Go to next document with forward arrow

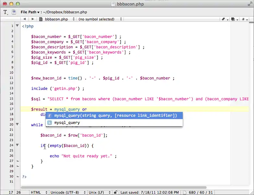click(x=32, y=19)
